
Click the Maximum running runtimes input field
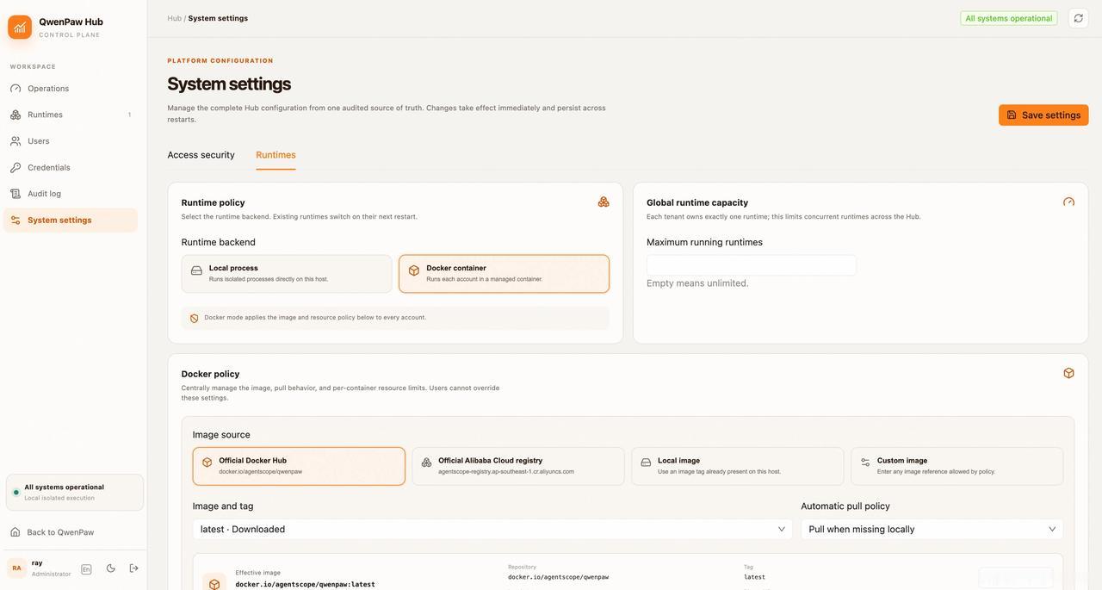tap(752, 265)
